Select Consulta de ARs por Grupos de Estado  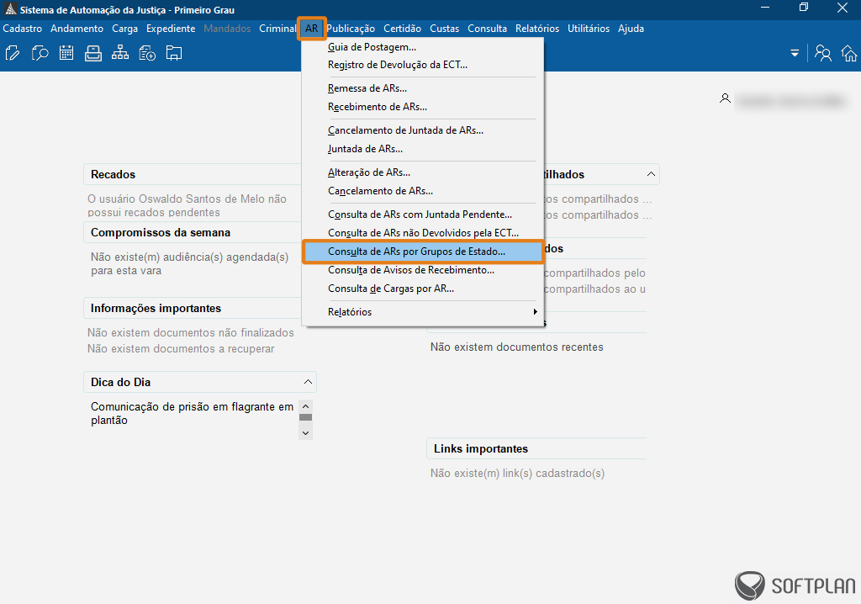pos(422,252)
